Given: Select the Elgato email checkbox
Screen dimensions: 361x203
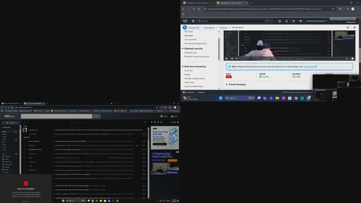Looking at the screenshot, I should pos(25,158).
